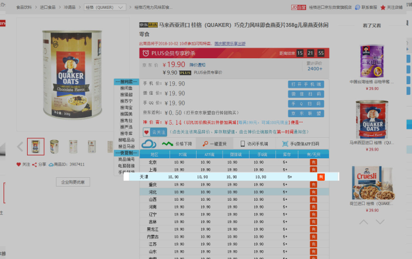Choose 商品编号 under the quick-copy menu
Viewport: 412px width, 259px height.
click(127, 159)
